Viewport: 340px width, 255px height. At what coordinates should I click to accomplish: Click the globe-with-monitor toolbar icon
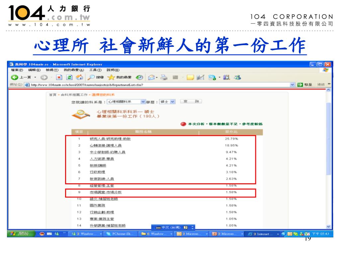pos(212,77)
